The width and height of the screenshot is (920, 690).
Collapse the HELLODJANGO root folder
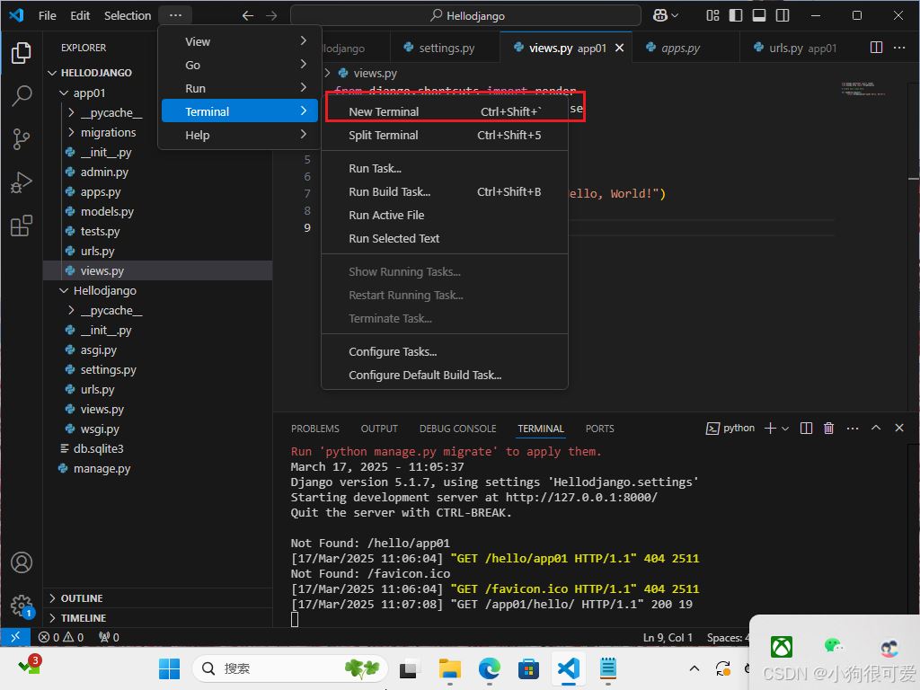pyautogui.click(x=52, y=73)
